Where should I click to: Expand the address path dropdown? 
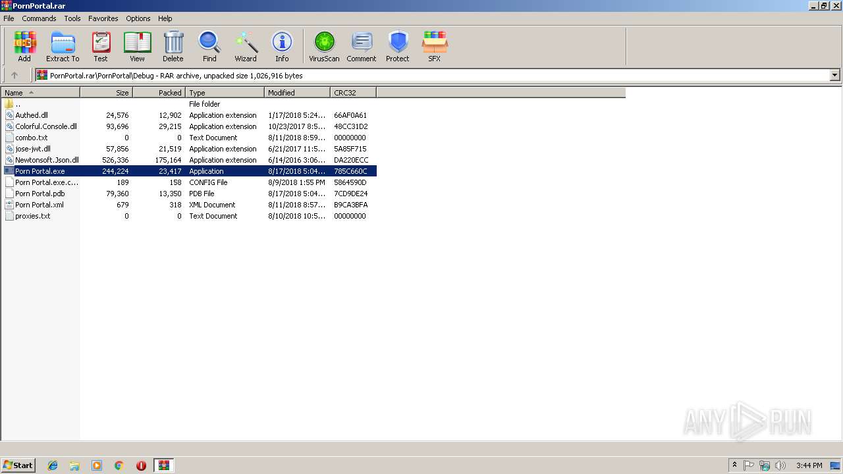[834, 76]
